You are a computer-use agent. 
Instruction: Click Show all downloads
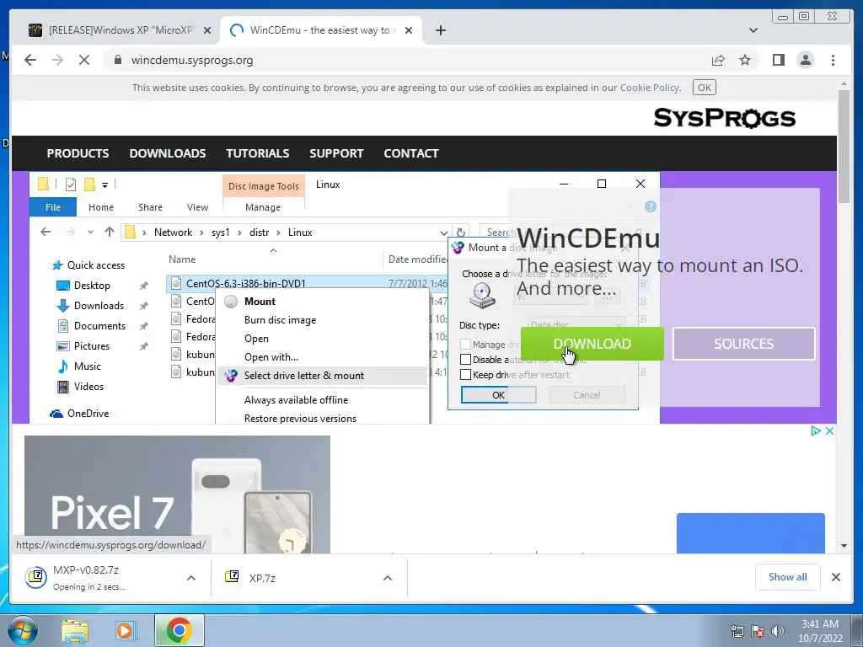pyautogui.click(x=788, y=577)
